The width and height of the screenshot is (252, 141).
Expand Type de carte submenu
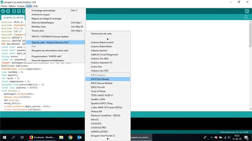coord(55,42)
